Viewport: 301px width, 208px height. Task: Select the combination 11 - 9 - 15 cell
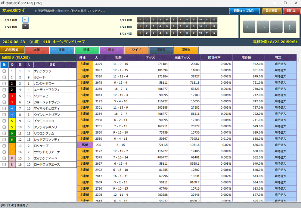121,64
